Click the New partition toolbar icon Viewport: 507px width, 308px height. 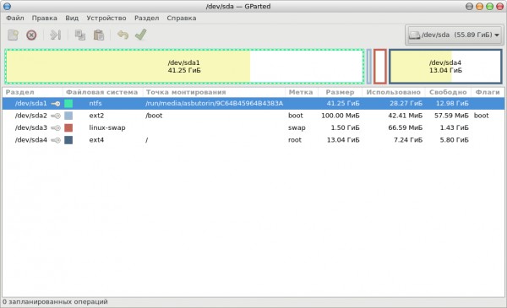click(x=13, y=35)
